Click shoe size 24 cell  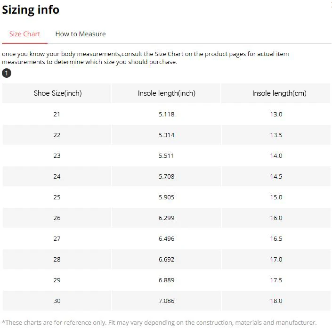pyautogui.click(x=57, y=177)
